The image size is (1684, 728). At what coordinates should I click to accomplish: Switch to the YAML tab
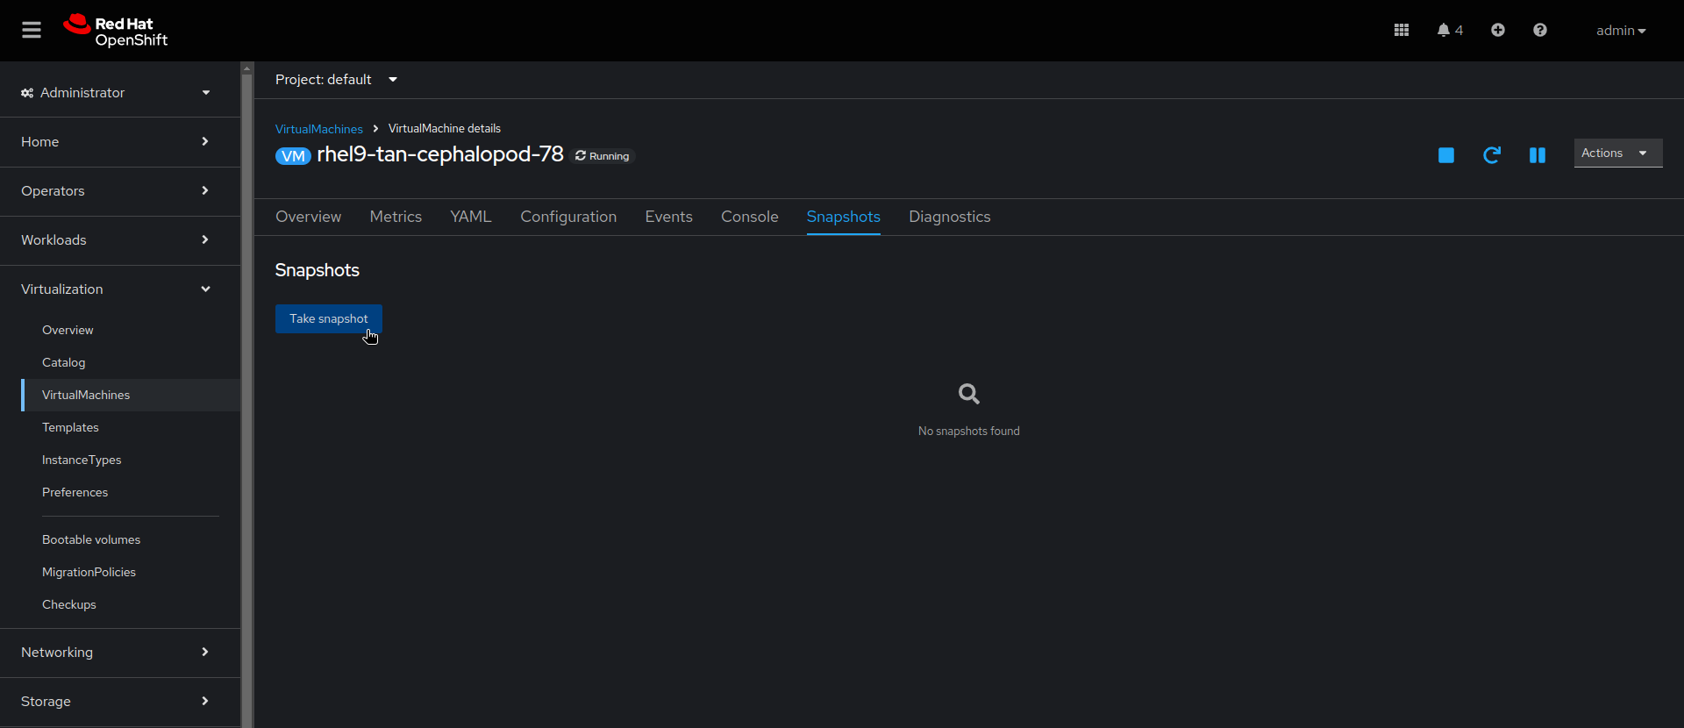[x=470, y=217]
